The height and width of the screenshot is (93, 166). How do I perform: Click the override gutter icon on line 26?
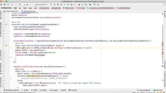[x=6, y=25]
